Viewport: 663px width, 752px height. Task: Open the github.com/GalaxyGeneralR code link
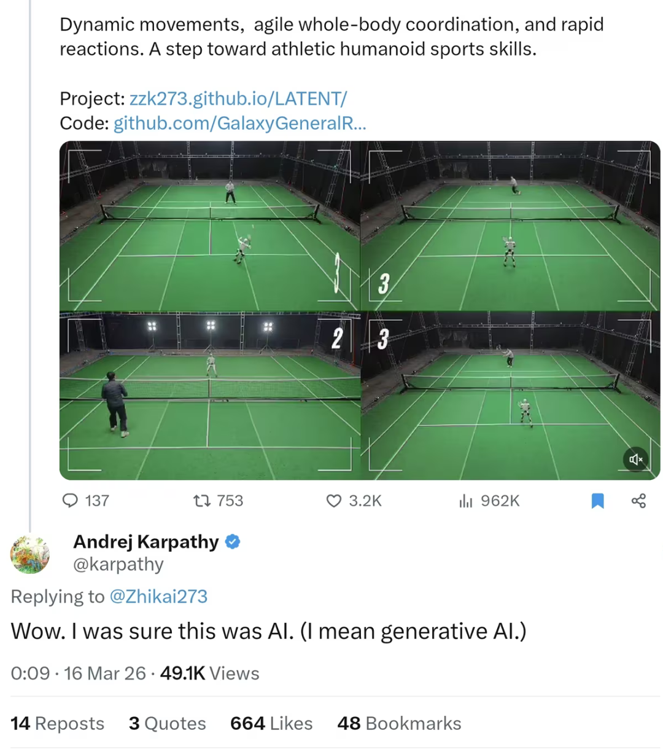(x=240, y=123)
